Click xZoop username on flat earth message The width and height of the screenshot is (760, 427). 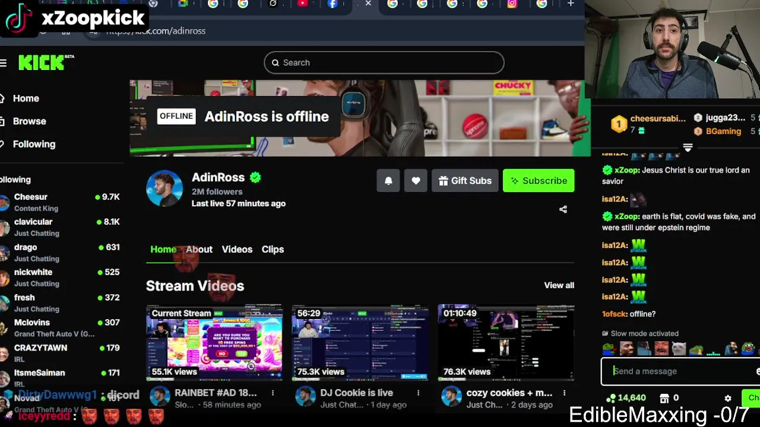[627, 217]
